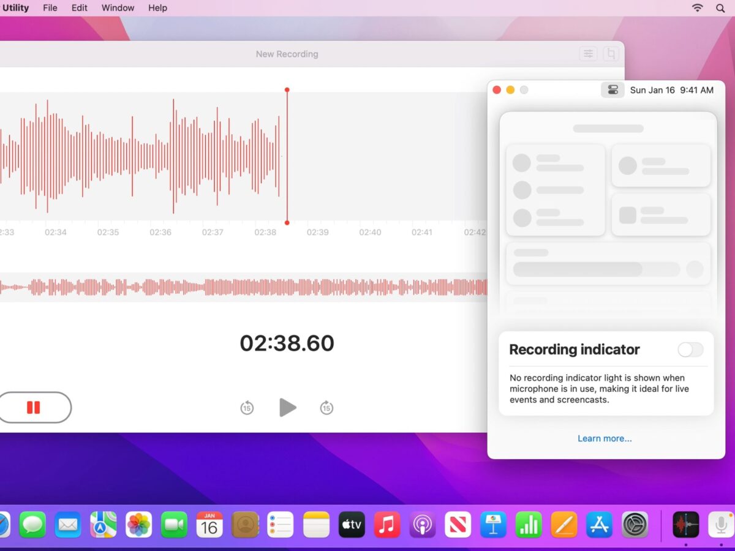Skip forward 15 seconds
This screenshot has height=551, width=735.
[x=326, y=408]
